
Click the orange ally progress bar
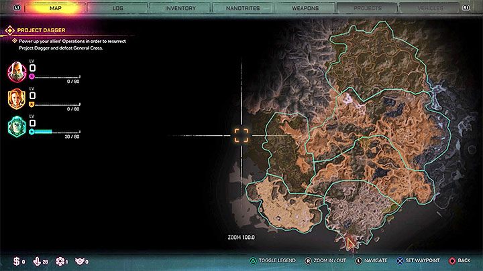coord(57,104)
